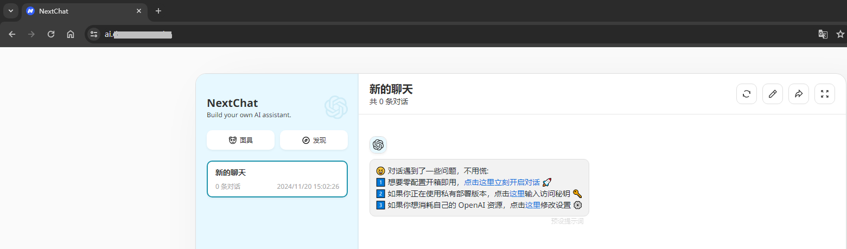Follow 点击这里立刻开启对话 link

[x=502, y=182]
